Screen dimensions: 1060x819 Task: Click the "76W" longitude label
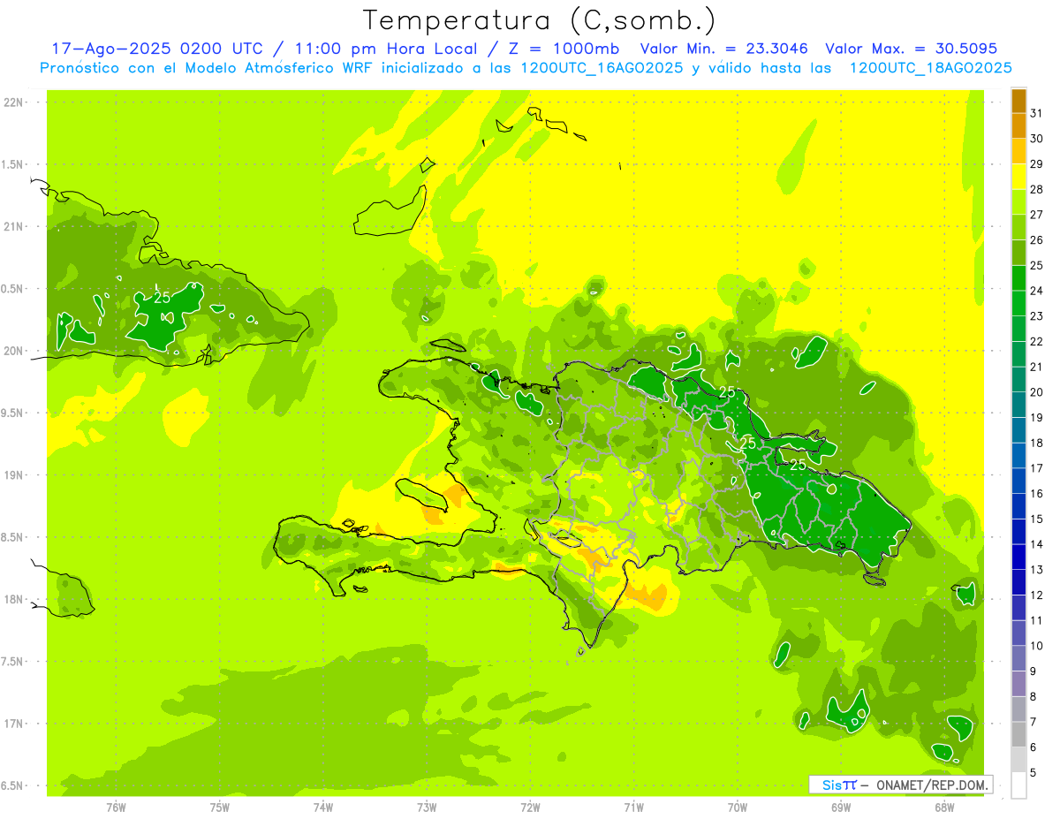click(x=116, y=808)
